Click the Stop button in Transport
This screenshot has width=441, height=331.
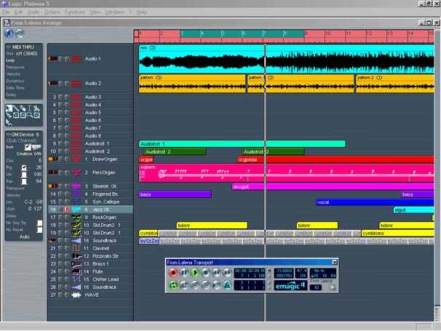coord(206,273)
